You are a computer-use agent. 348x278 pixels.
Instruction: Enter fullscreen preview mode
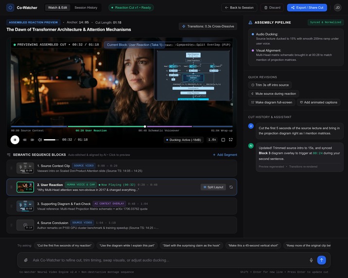(x=231, y=140)
